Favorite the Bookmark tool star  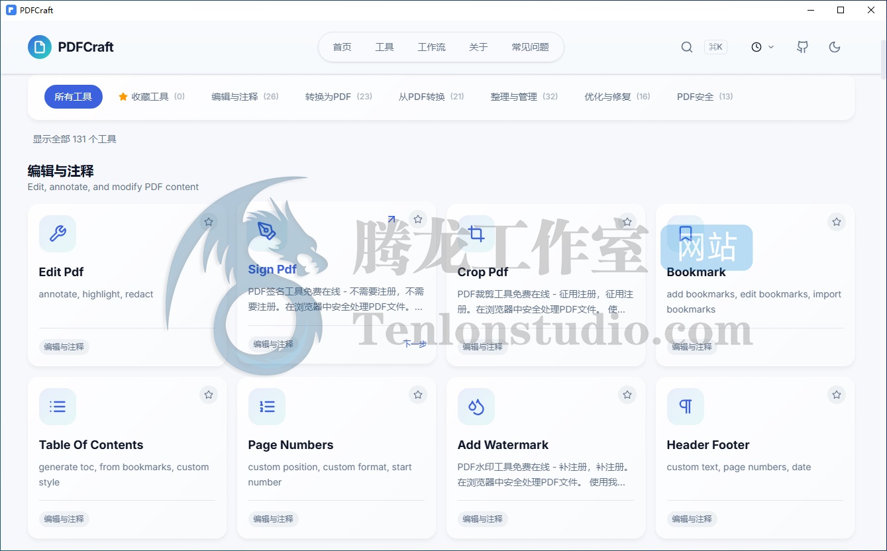tap(837, 222)
